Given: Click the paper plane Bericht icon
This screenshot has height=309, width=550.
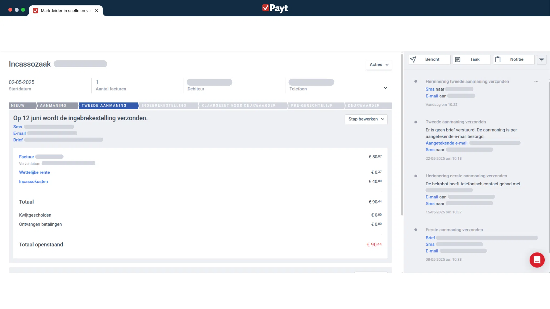Looking at the screenshot, I should click(x=413, y=59).
